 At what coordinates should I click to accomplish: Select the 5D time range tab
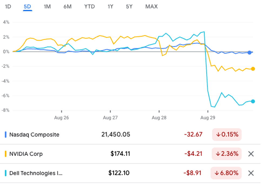[x=27, y=6]
